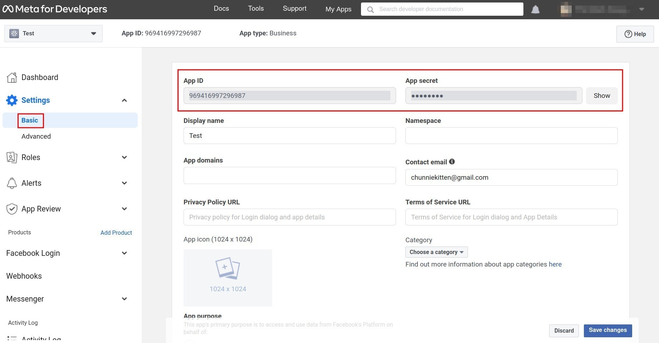Open Webhooks in the sidebar
The width and height of the screenshot is (659, 343).
coord(24,276)
